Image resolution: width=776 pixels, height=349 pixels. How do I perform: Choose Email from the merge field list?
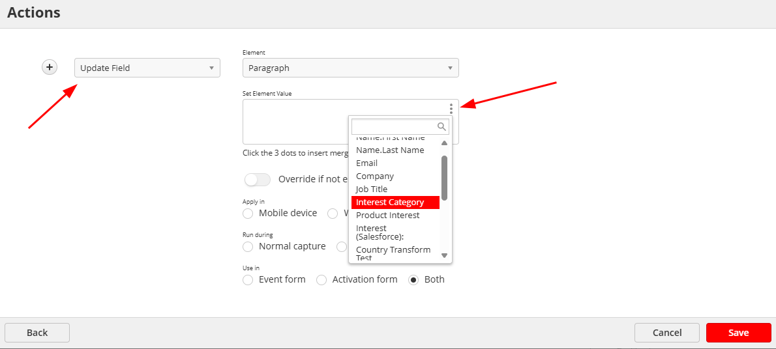point(395,163)
